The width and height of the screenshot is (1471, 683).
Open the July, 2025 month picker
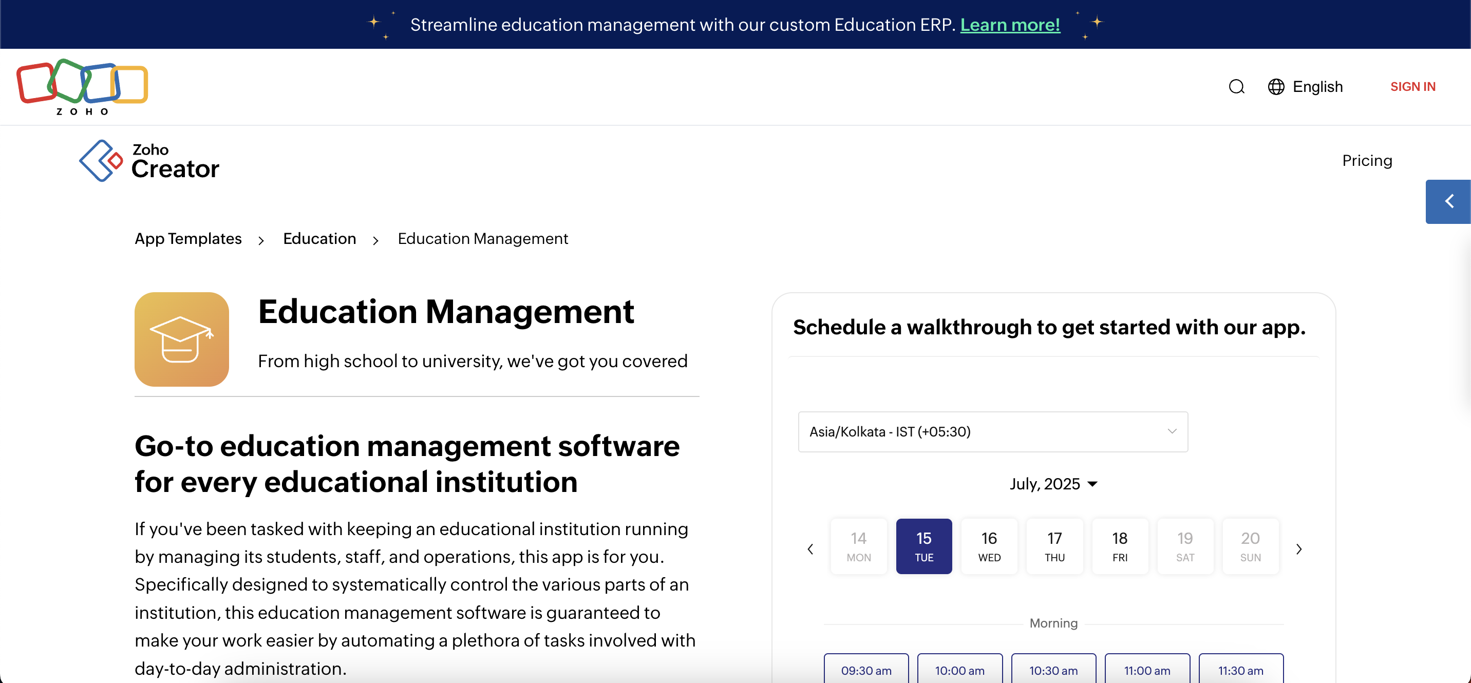pos(1053,484)
